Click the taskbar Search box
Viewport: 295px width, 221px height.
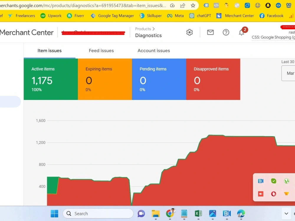pos(98,213)
